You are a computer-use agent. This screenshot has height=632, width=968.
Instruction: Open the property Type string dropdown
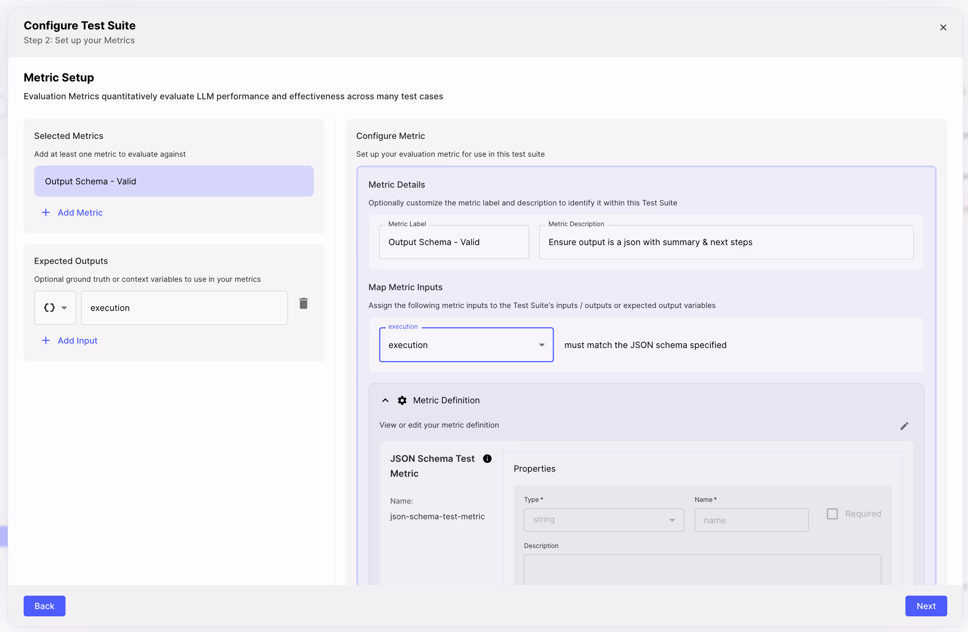click(x=604, y=520)
